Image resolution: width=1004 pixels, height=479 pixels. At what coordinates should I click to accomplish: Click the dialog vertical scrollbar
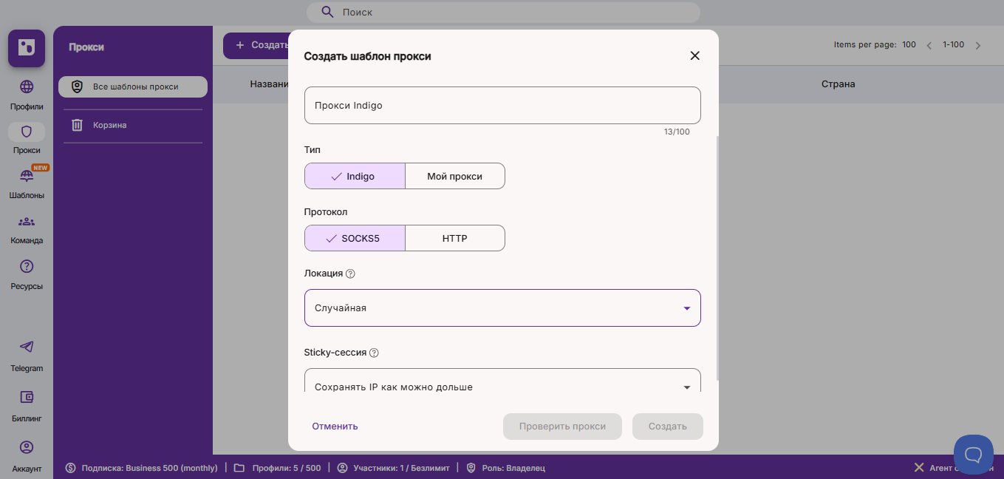click(x=717, y=259)
